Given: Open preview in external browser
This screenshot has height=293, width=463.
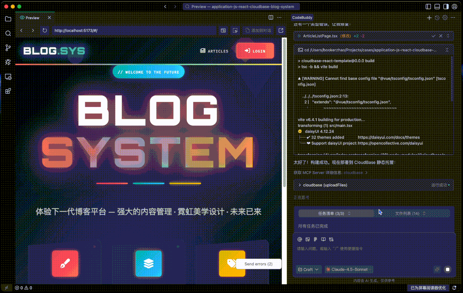Looking at the screenshot, I should coord(281,30).
